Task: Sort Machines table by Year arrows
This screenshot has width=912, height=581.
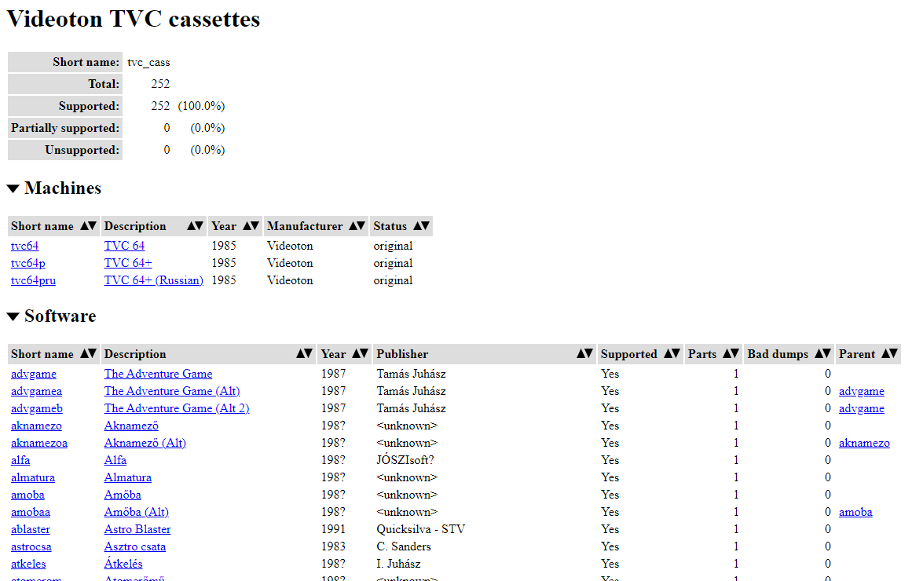Action: (251, 225)
